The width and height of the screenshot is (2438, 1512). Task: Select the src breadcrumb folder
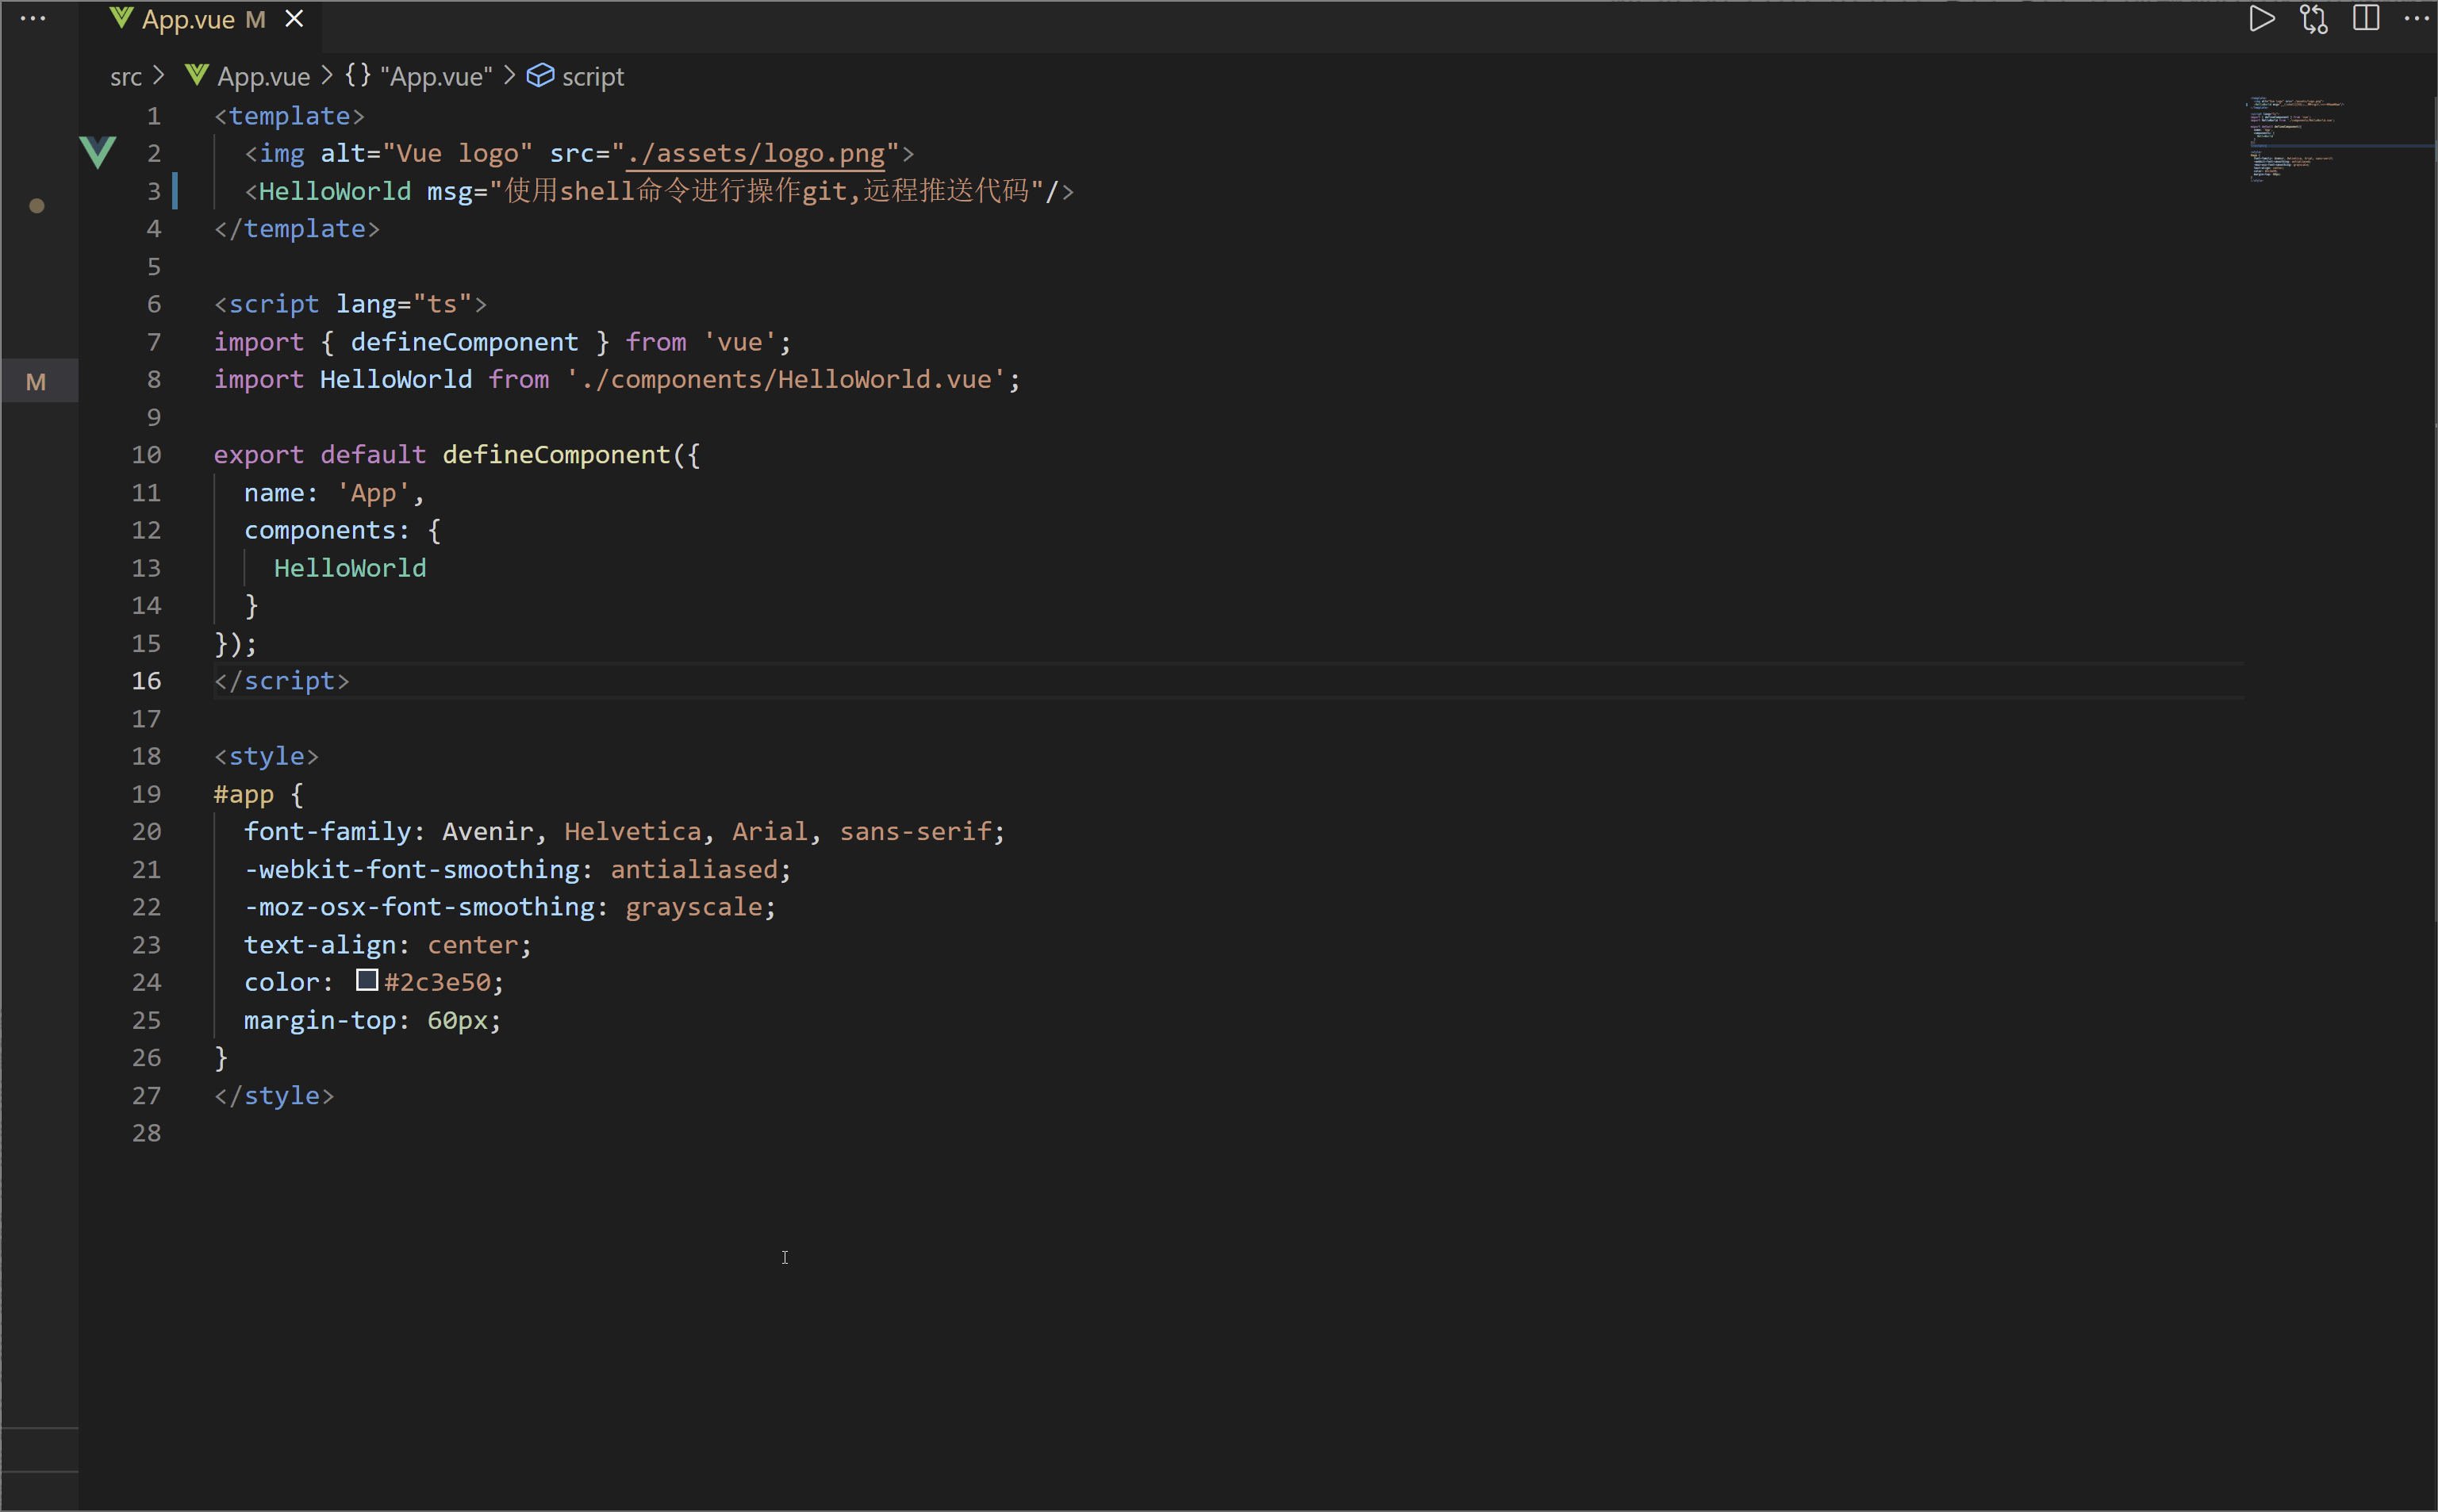coord(126,77)
